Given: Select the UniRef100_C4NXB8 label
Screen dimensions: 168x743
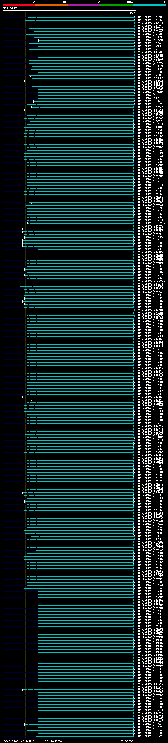Looking at the screenshot, I should point(151,640).
